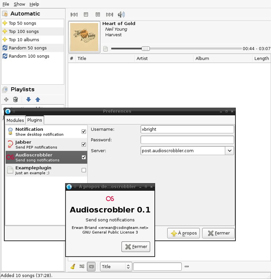271x279 pixels.
Task: Move playlist down with blue arrow
Action: point(28,100)
